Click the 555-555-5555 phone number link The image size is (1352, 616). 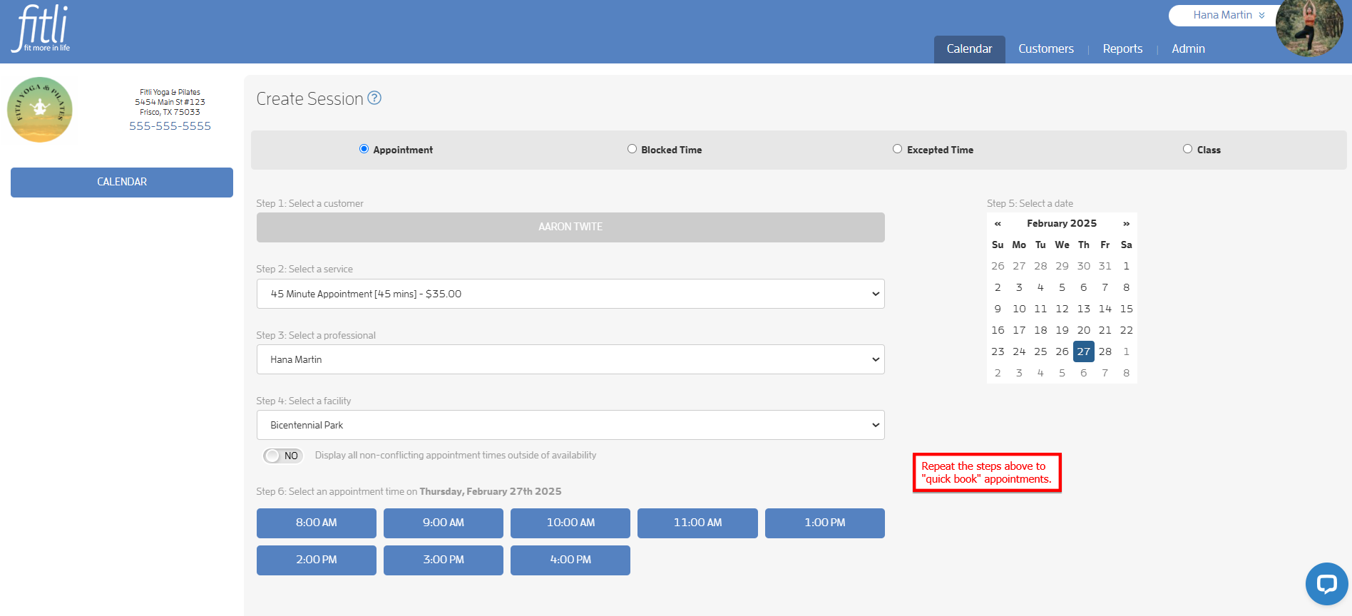coord(170,125)
